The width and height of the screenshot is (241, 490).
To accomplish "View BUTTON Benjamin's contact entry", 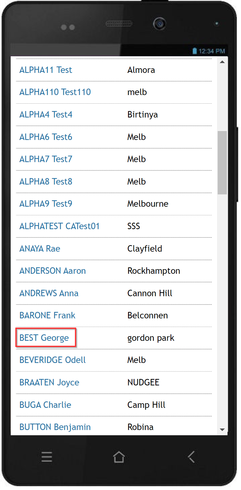I will pos(55,427).
